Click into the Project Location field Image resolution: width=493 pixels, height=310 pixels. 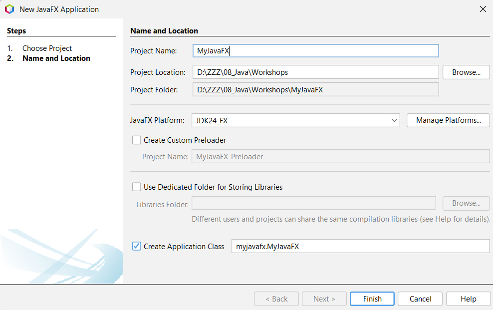pyautogui.click(x=316, y=72)
